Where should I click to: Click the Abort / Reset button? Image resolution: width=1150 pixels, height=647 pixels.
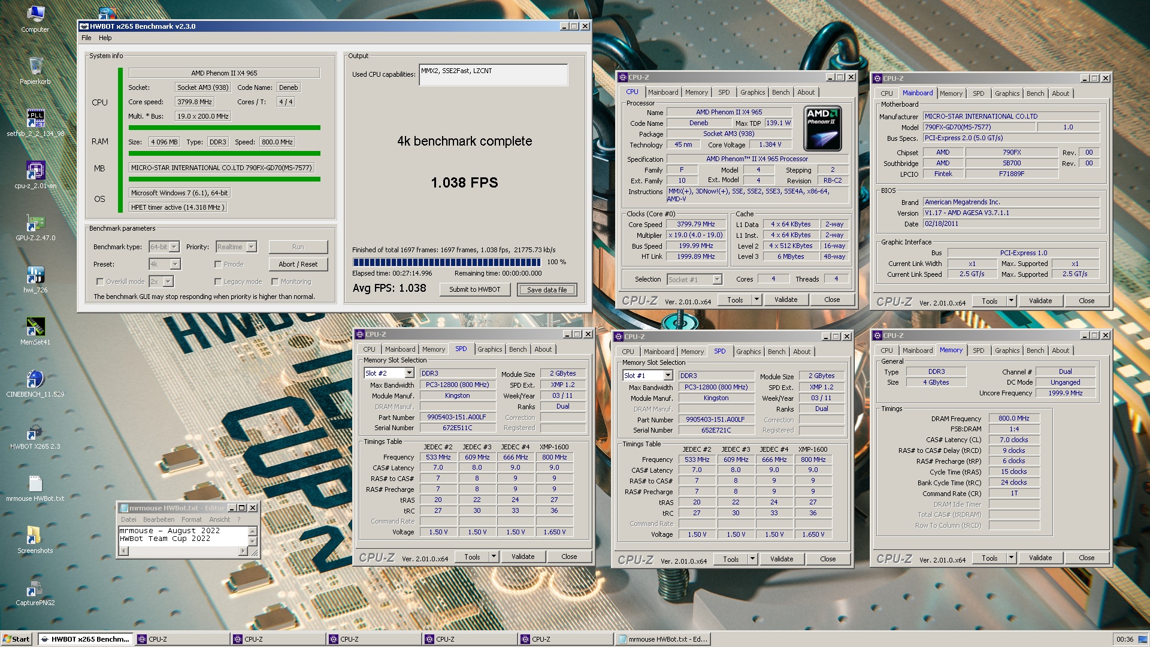coord(298,264)
